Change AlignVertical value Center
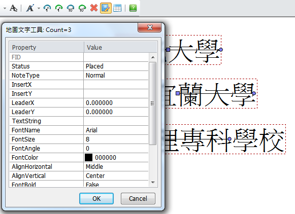This screenshot has height=214, width=295. [x=116, y=175]
